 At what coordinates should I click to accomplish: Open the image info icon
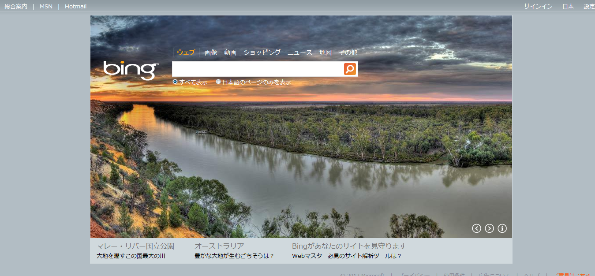pos(502,228)
